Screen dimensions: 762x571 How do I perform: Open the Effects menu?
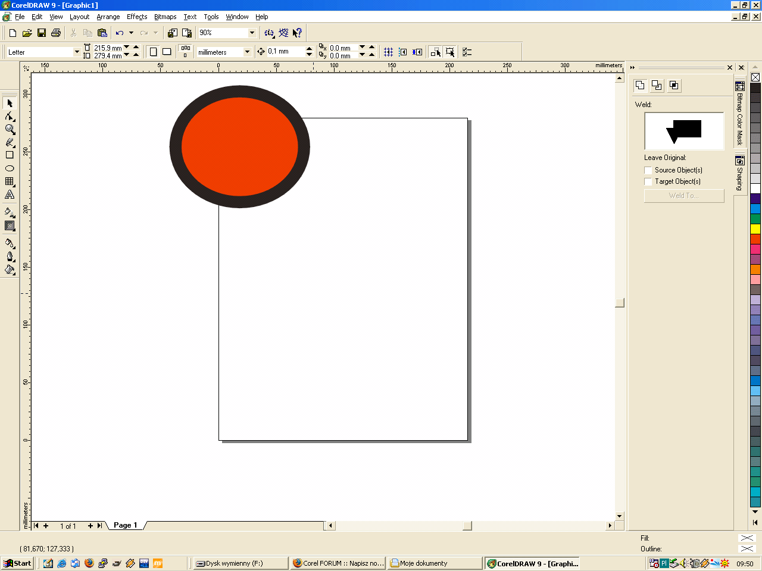[136, 17]
